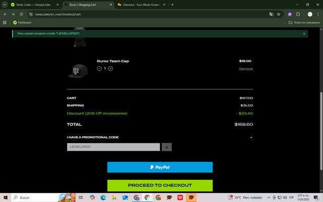Click the Buscar taskbar search box
Image resolution: width=323 pixels, height=202 pixels.
pyautogui.click(x=43, y=197)
